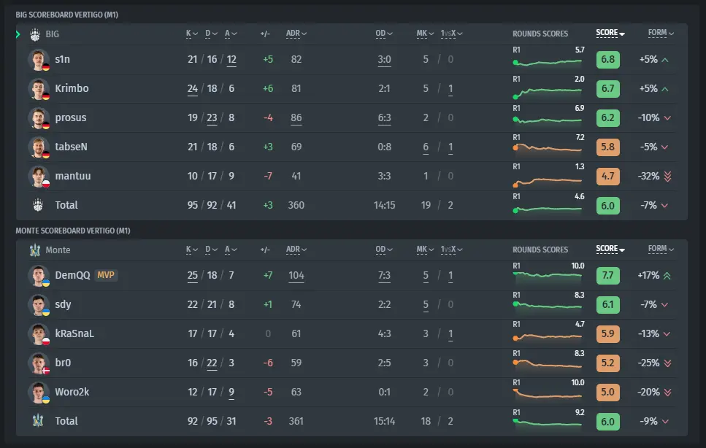Screen dimensions: 706x448
Task: Sort Monte table by MK column
Action: (425, 250)
